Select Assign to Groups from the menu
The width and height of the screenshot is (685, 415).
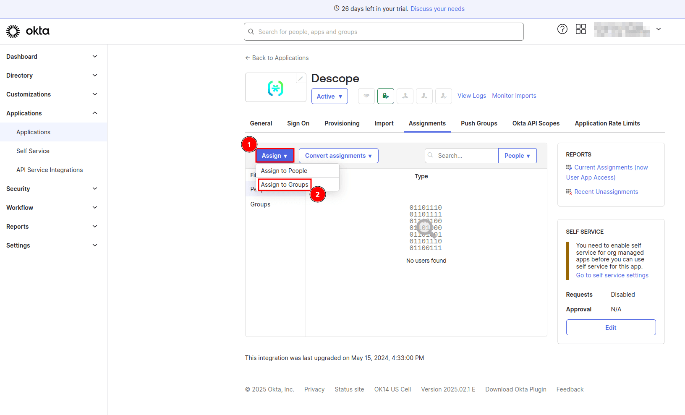coord(284,185)
